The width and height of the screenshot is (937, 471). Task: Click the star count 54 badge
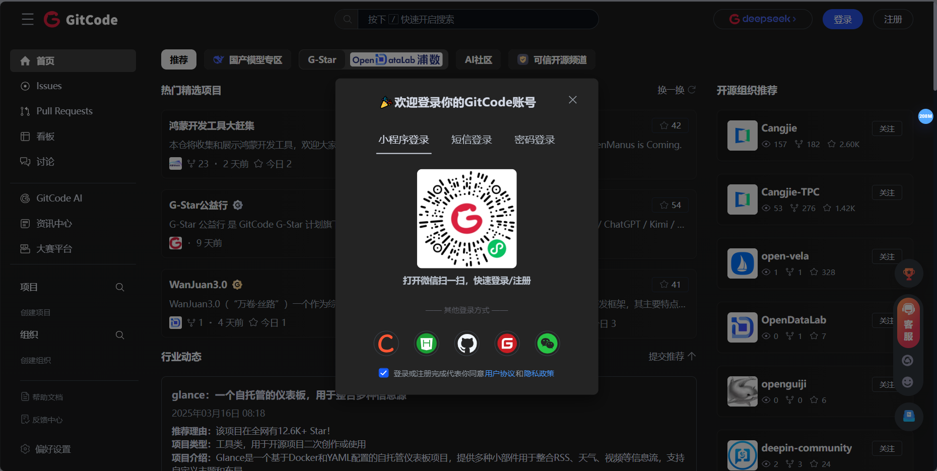(670, 205)
